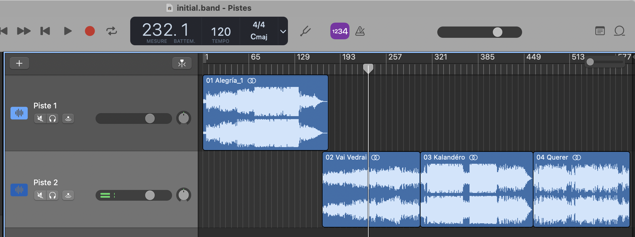Toggle the Cycle loop mode
635x237 pixels.
[x=112, y=31]
